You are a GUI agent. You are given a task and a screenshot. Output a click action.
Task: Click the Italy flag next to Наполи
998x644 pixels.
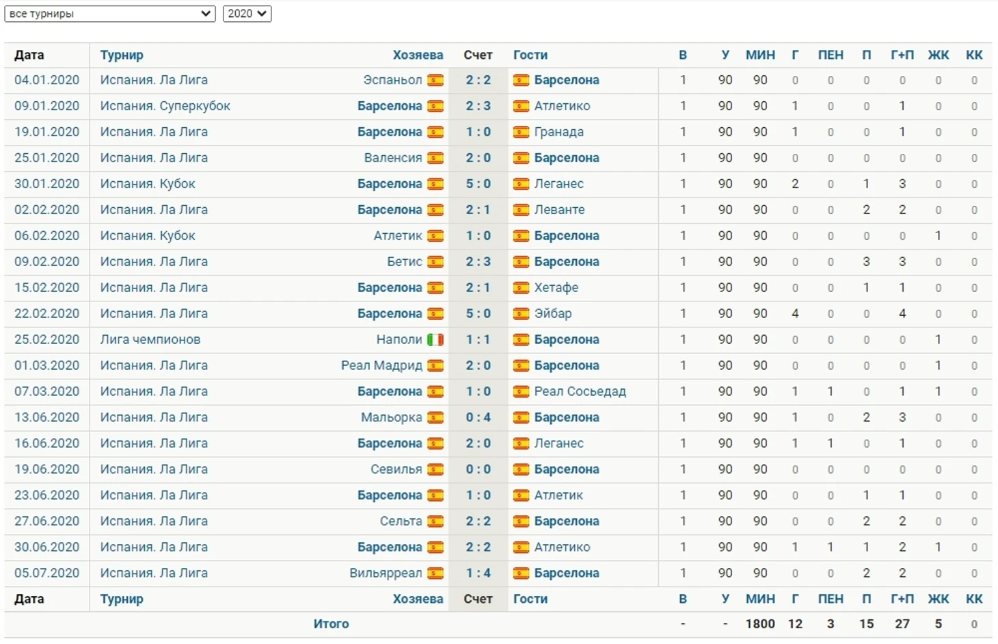(x=435, y=340)
